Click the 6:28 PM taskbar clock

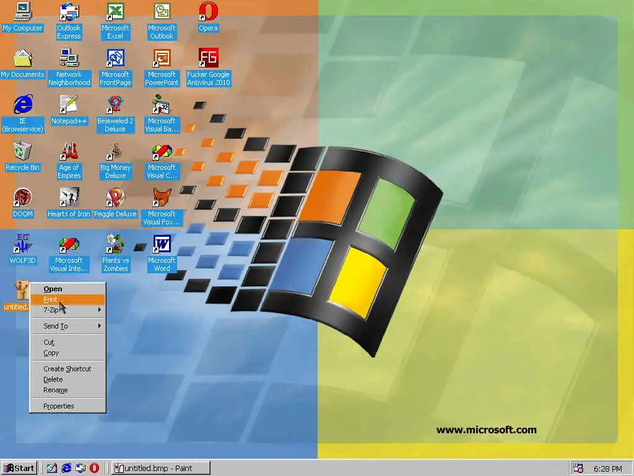click(x=608, y=469)
